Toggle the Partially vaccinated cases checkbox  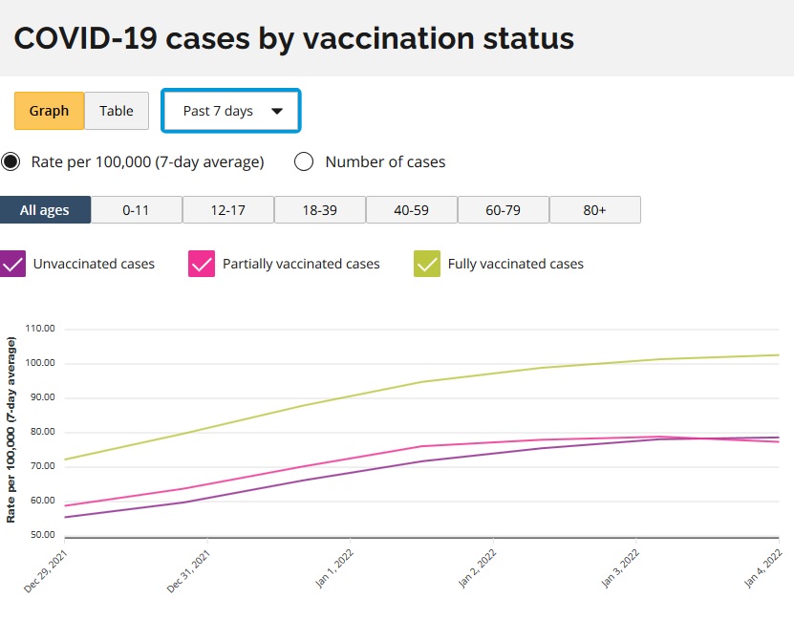(202, 264)
